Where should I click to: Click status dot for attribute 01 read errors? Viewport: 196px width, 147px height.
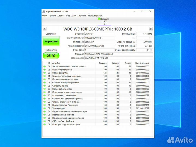click(x=44, y=66)
